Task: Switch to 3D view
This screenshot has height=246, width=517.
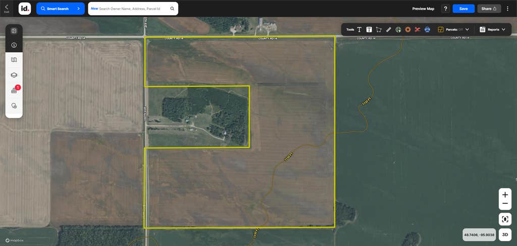Action: [505, 235]
